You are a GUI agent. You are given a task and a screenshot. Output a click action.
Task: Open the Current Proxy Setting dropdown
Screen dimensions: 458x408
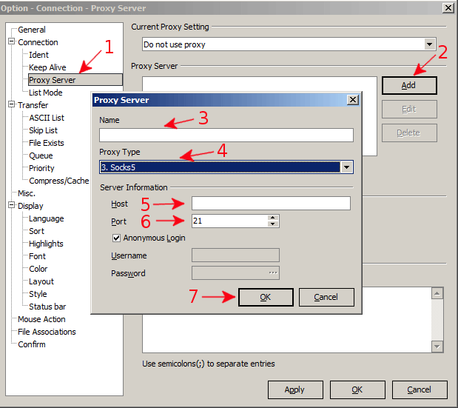429,44
